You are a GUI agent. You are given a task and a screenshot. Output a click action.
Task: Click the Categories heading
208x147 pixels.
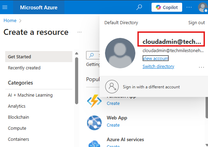[x=20, y=83]
